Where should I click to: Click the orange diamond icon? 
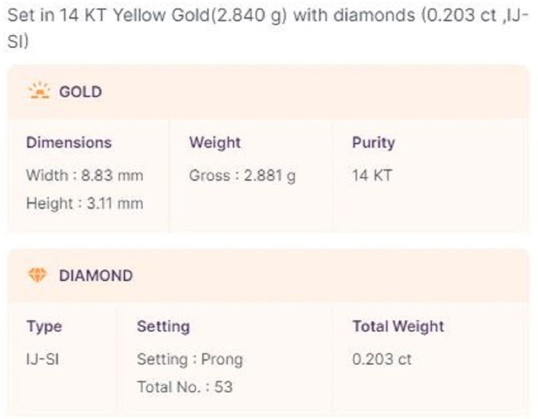pyautogui.click(x=37, y=275)
